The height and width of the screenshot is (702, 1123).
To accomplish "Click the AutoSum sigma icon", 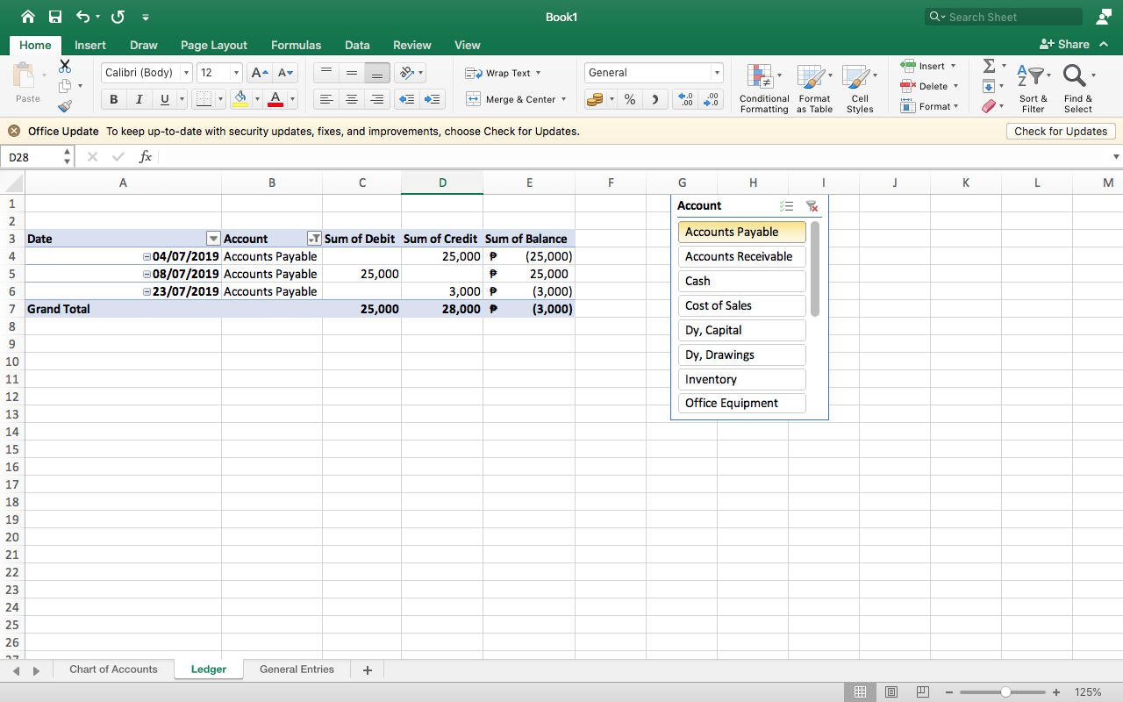I will (989, 66).
